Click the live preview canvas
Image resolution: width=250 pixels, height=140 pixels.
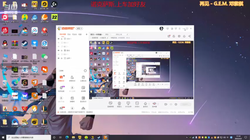(x=141, y=70)
